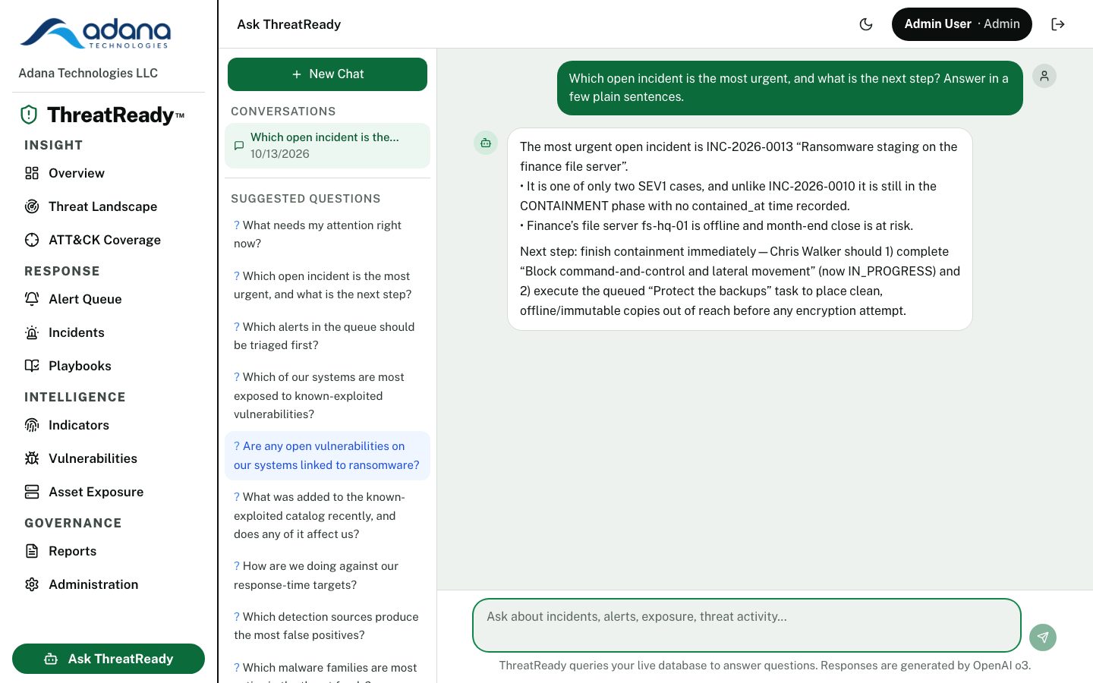Screen dimensions: 1093x683
Task: Click the ThreatReady shield logo icon
Action: (x=29, y=115)
